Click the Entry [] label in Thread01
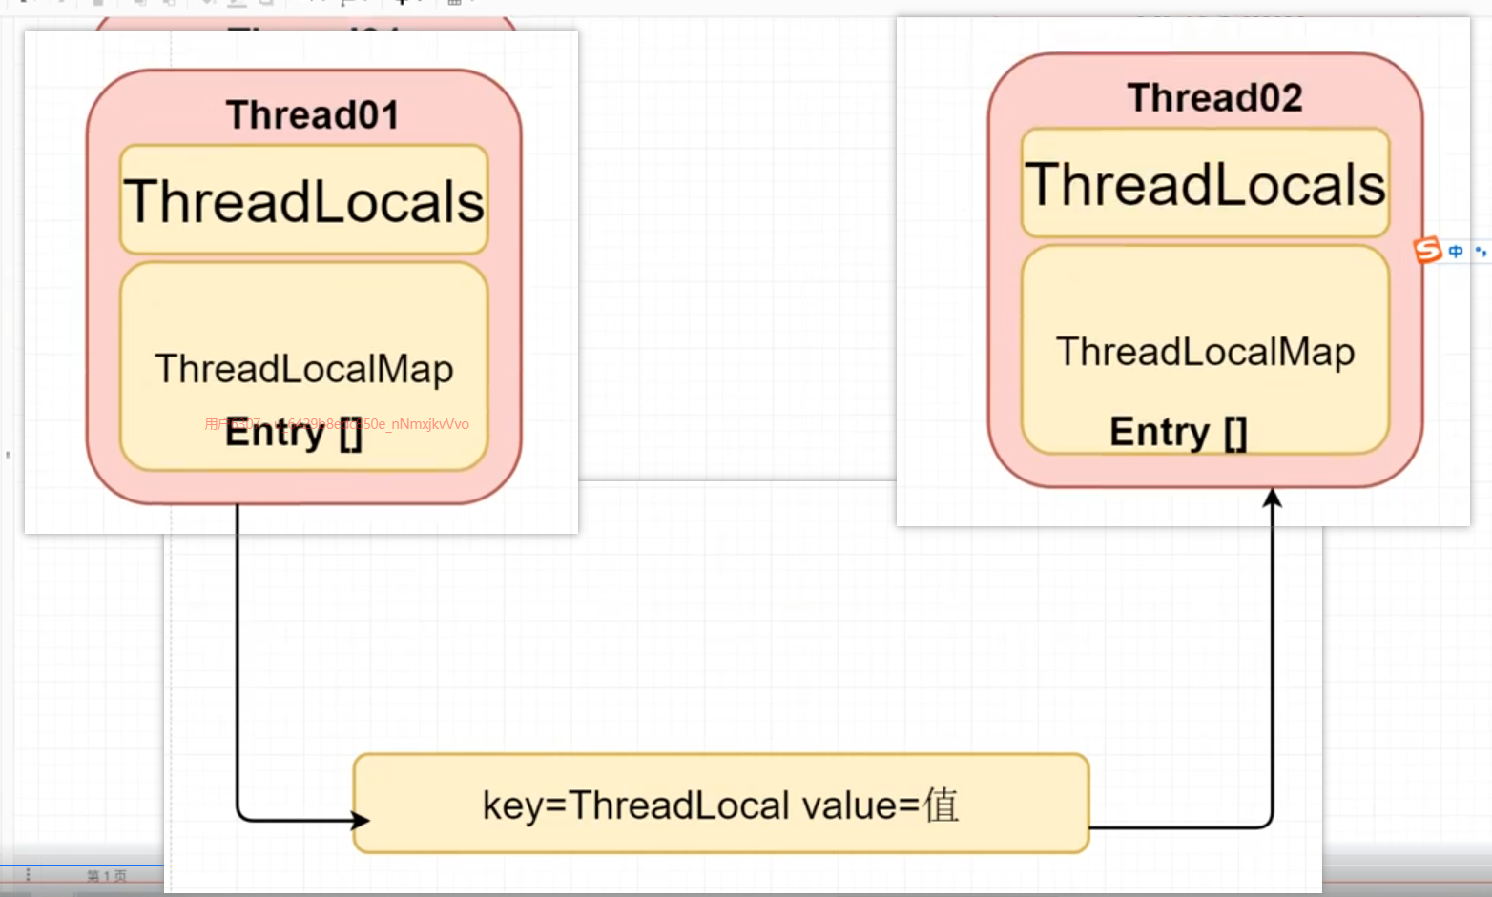Screen dimensions: 1492x897 tap(293, 434)
